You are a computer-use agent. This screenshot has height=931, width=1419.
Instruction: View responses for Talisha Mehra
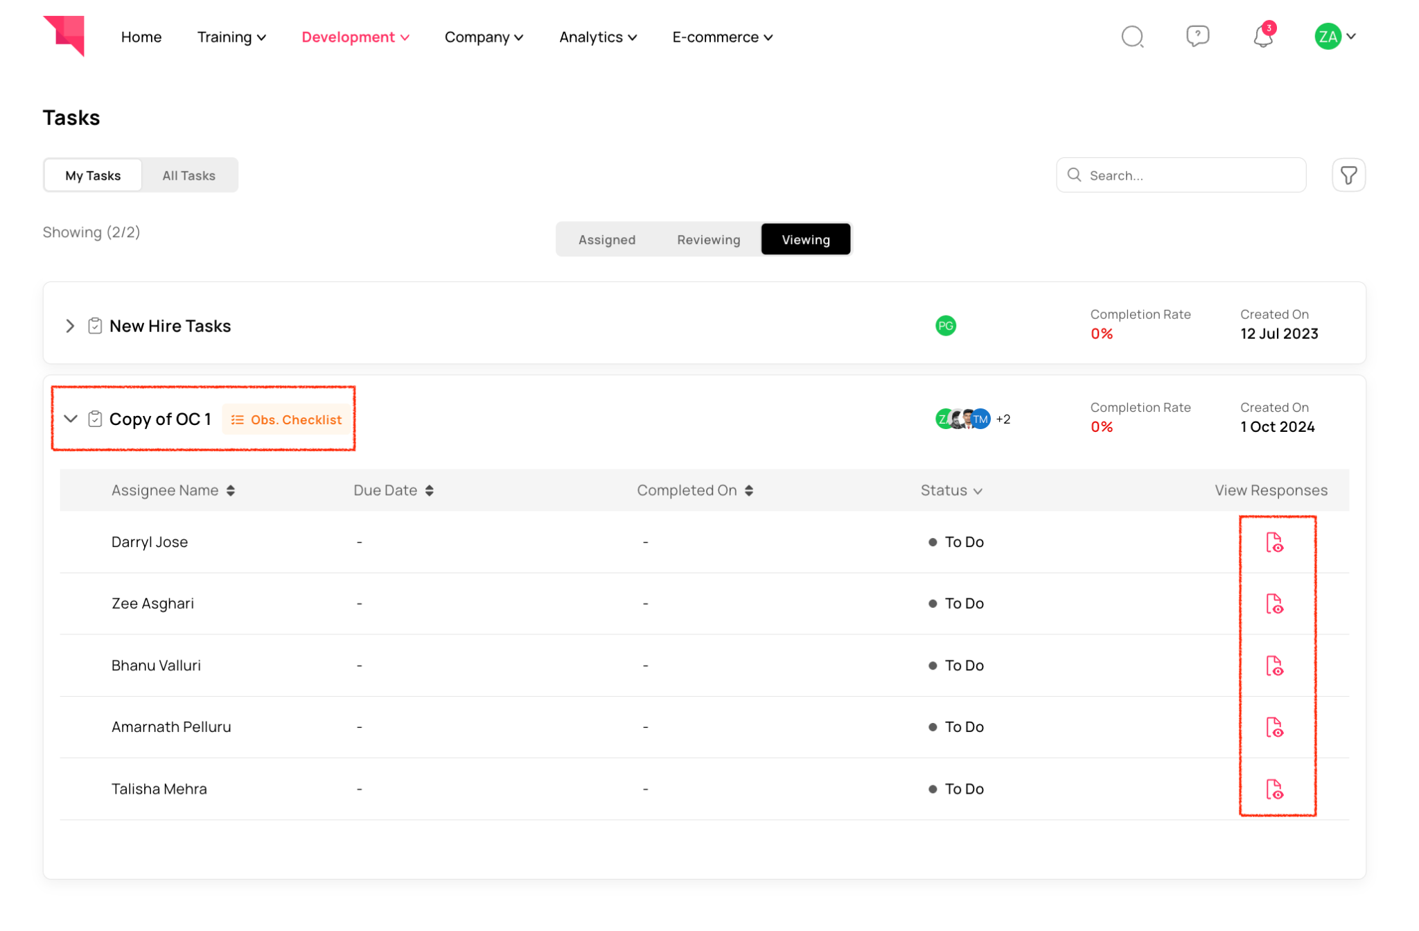1273,789
